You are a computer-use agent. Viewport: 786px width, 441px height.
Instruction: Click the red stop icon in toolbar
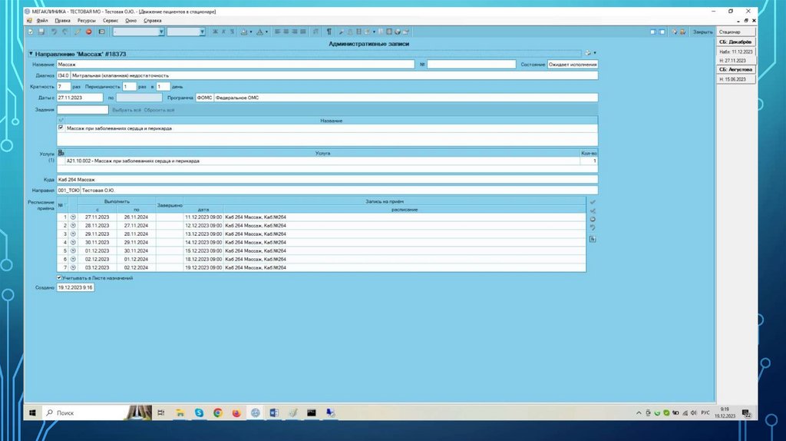pyautogui.click(x=88, y=31)
